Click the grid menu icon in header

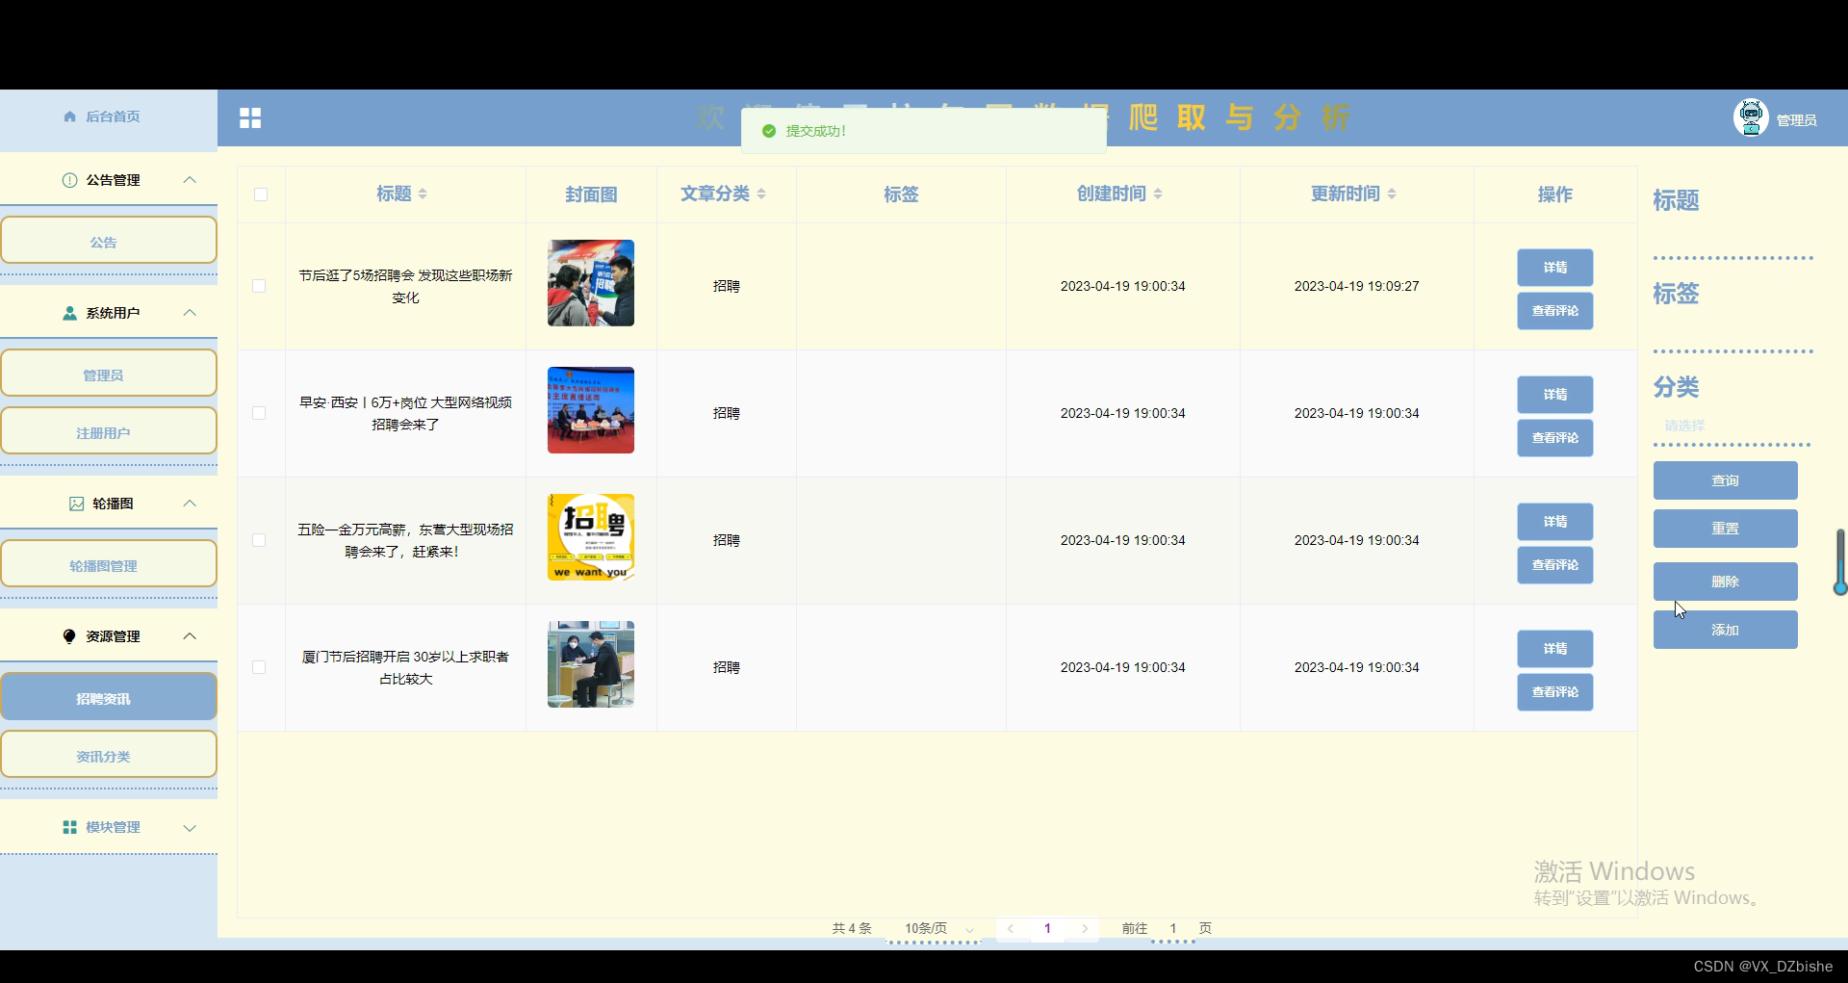250,117
